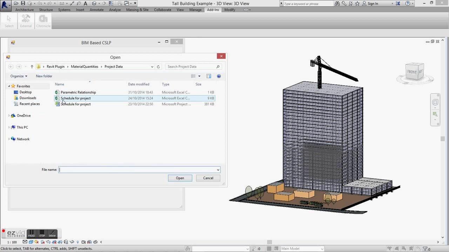Click the Open folder icon in Quick Access toolbar
Screen dimensions: 449x252
[16, 3]
